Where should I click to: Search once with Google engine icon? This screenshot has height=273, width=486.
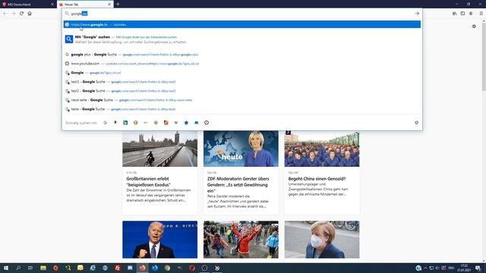point(105,123)
